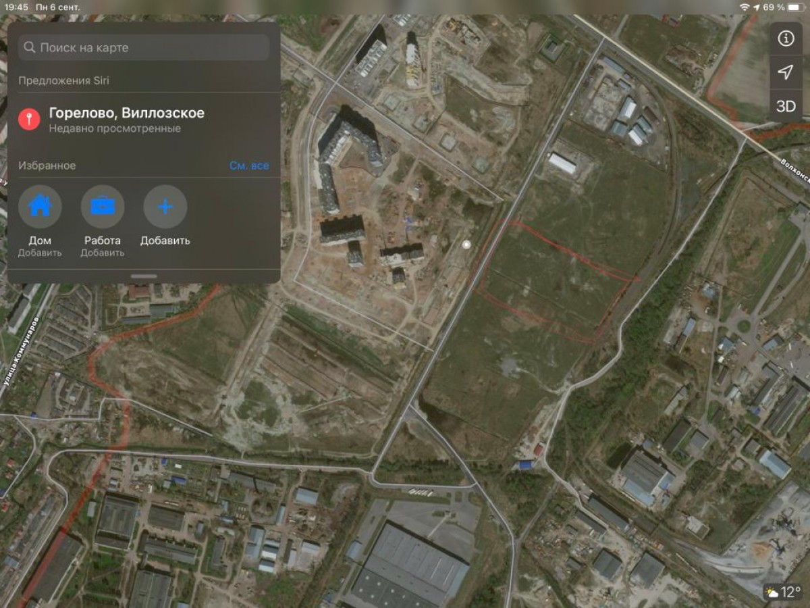
Task: Toggle the 3D map view
Action: click(786, 106)
